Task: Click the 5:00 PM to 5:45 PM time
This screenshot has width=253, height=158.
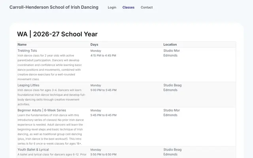Action: tap(104, 90)
